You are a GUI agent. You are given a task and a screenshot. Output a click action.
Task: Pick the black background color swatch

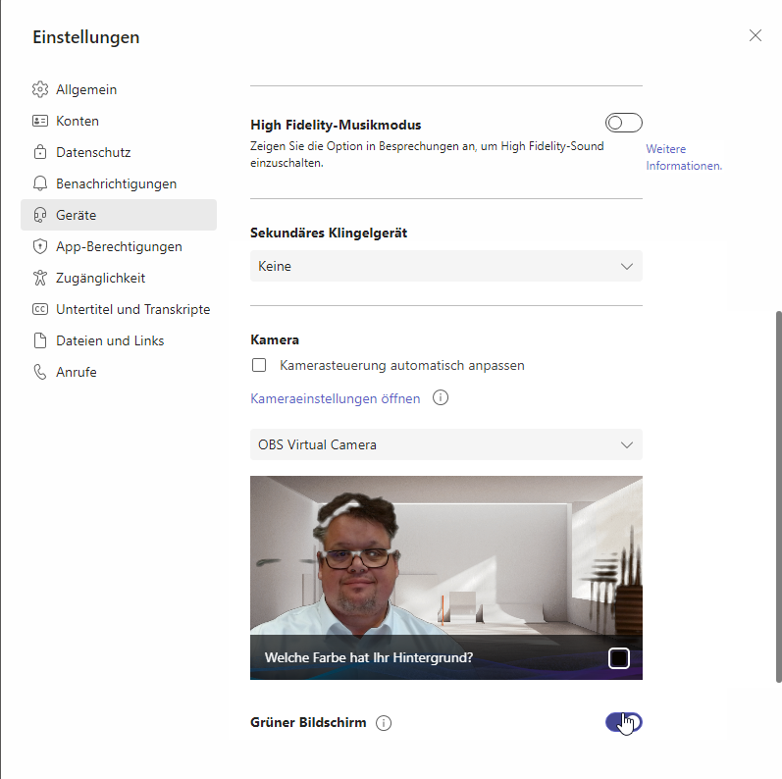(619, 657)
